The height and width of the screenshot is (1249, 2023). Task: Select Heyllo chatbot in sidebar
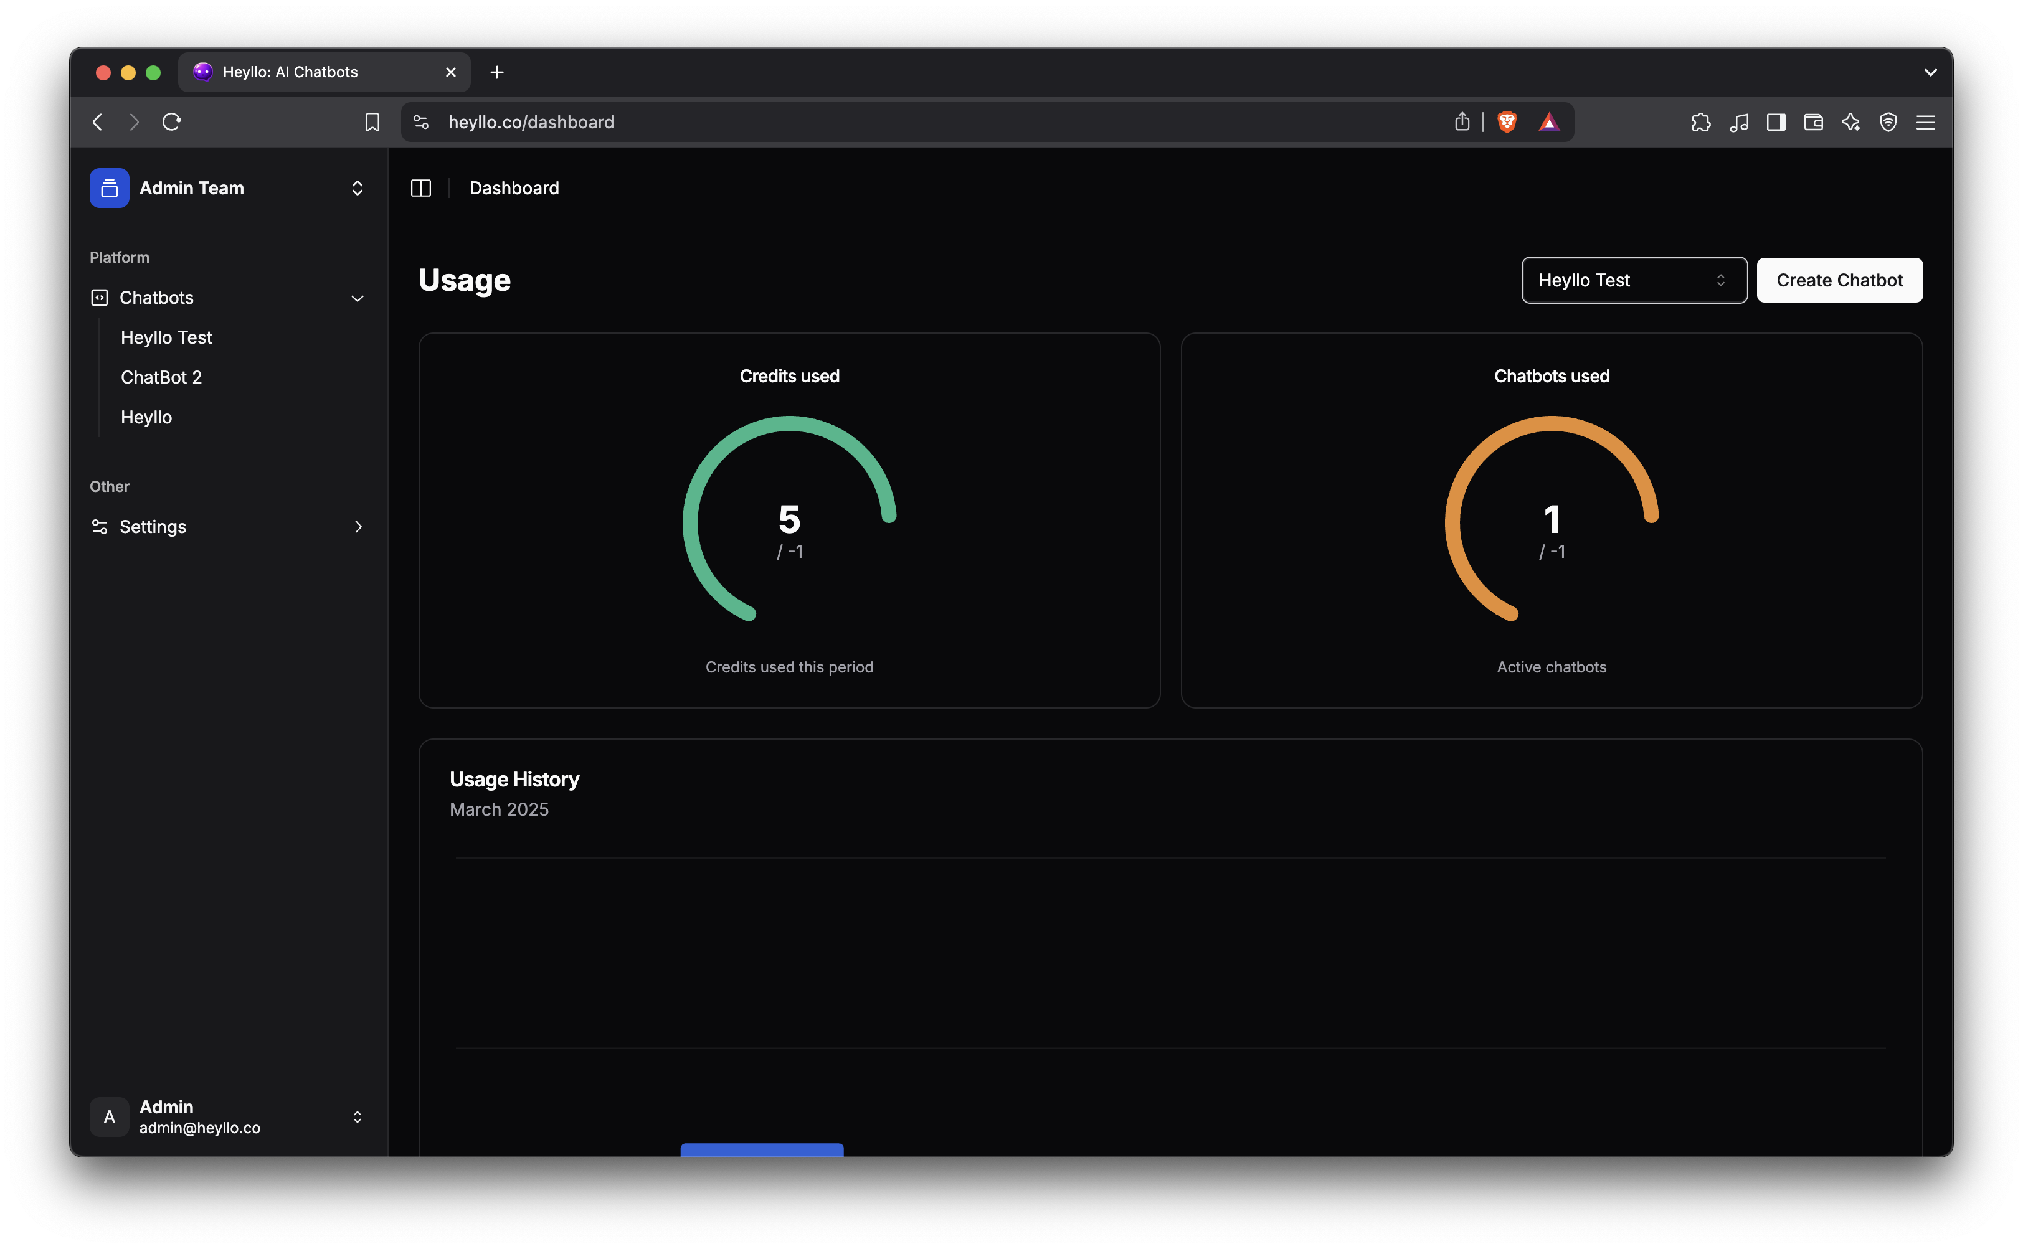(x=146, y=417)
